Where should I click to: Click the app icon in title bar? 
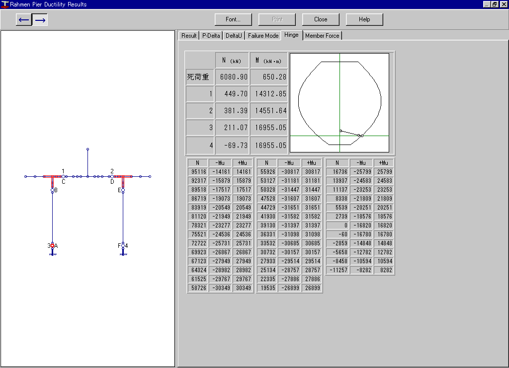pos(5,4)
